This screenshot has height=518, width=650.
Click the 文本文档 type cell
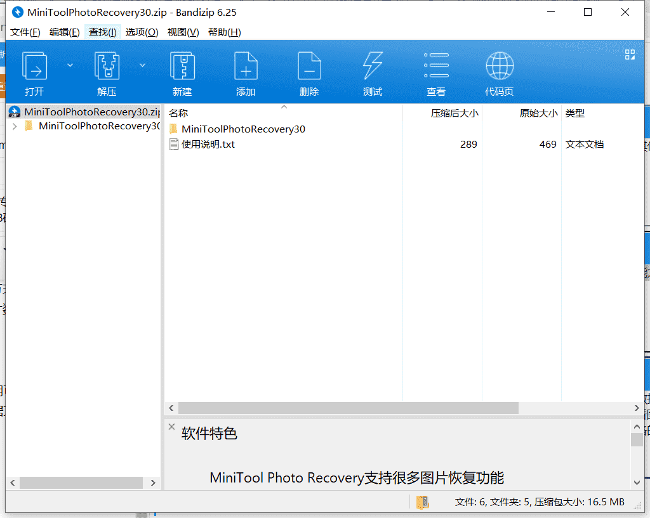point(584,144)
